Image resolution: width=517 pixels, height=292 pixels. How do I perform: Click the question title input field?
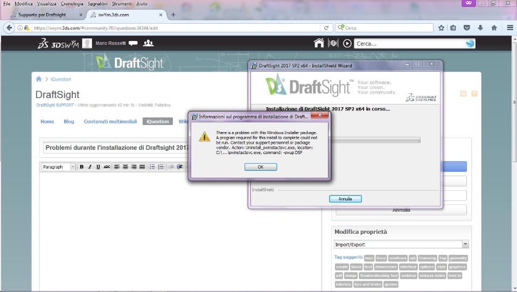click(116, 148)
